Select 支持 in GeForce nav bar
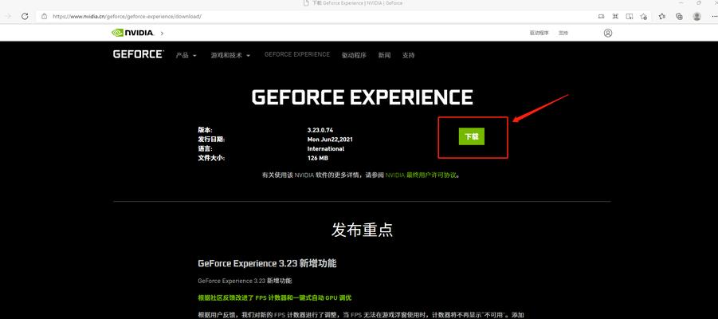 409,56
